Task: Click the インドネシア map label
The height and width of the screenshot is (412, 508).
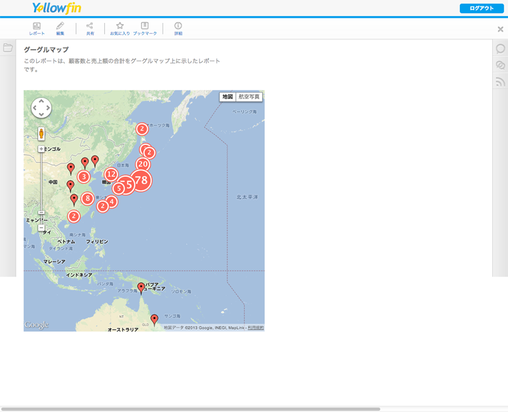Action: (79, 275)
